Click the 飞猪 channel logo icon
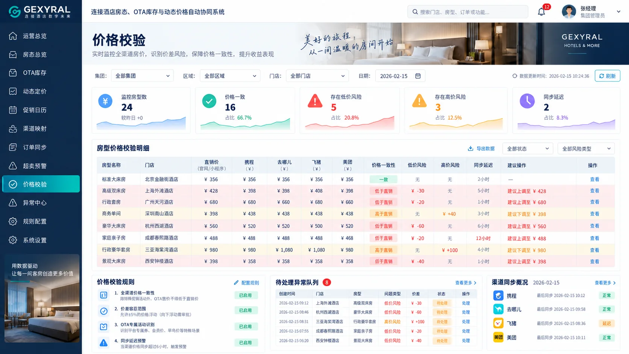This screenshot has width=629, height=354. pyautogui.click(x=498, y=323)
